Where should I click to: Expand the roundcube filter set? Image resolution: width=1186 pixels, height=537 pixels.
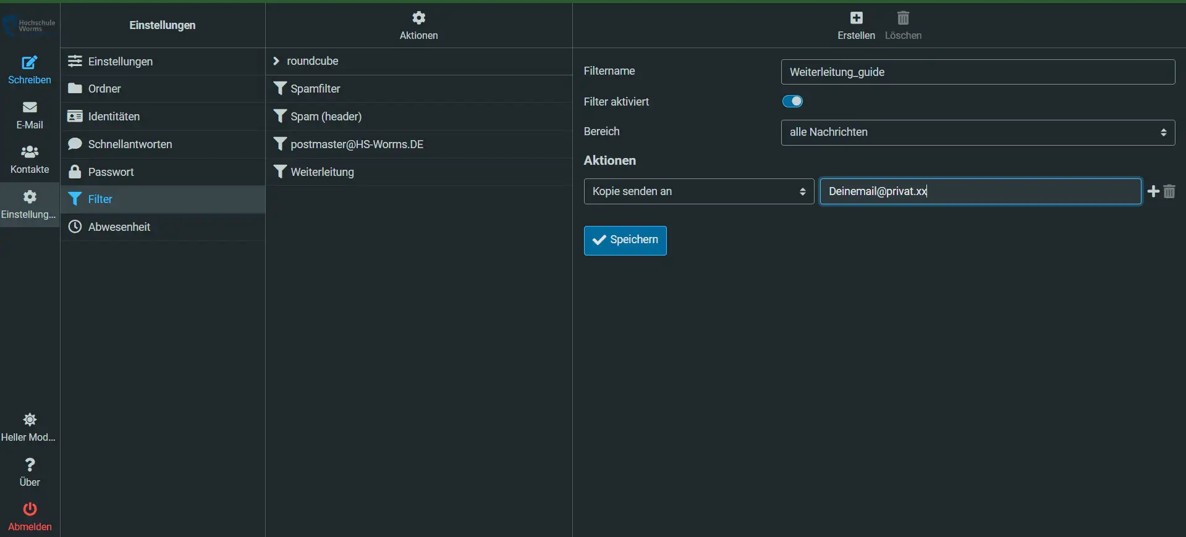click(276, 61)
